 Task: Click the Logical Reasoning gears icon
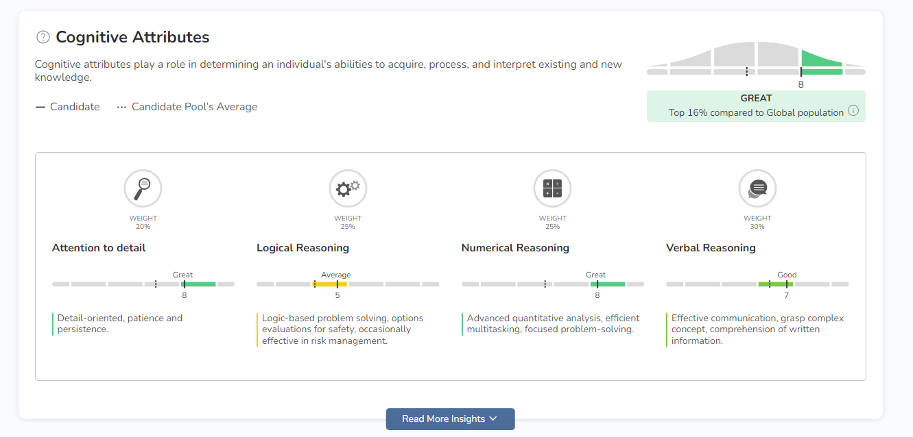pos(348,188)
